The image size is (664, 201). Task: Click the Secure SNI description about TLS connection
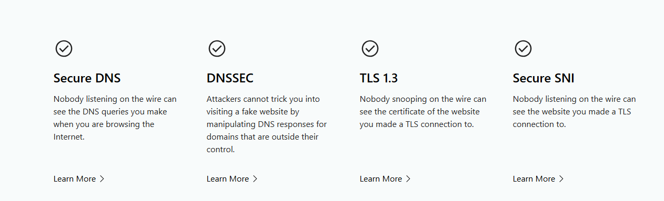click(x=575, y=112)
